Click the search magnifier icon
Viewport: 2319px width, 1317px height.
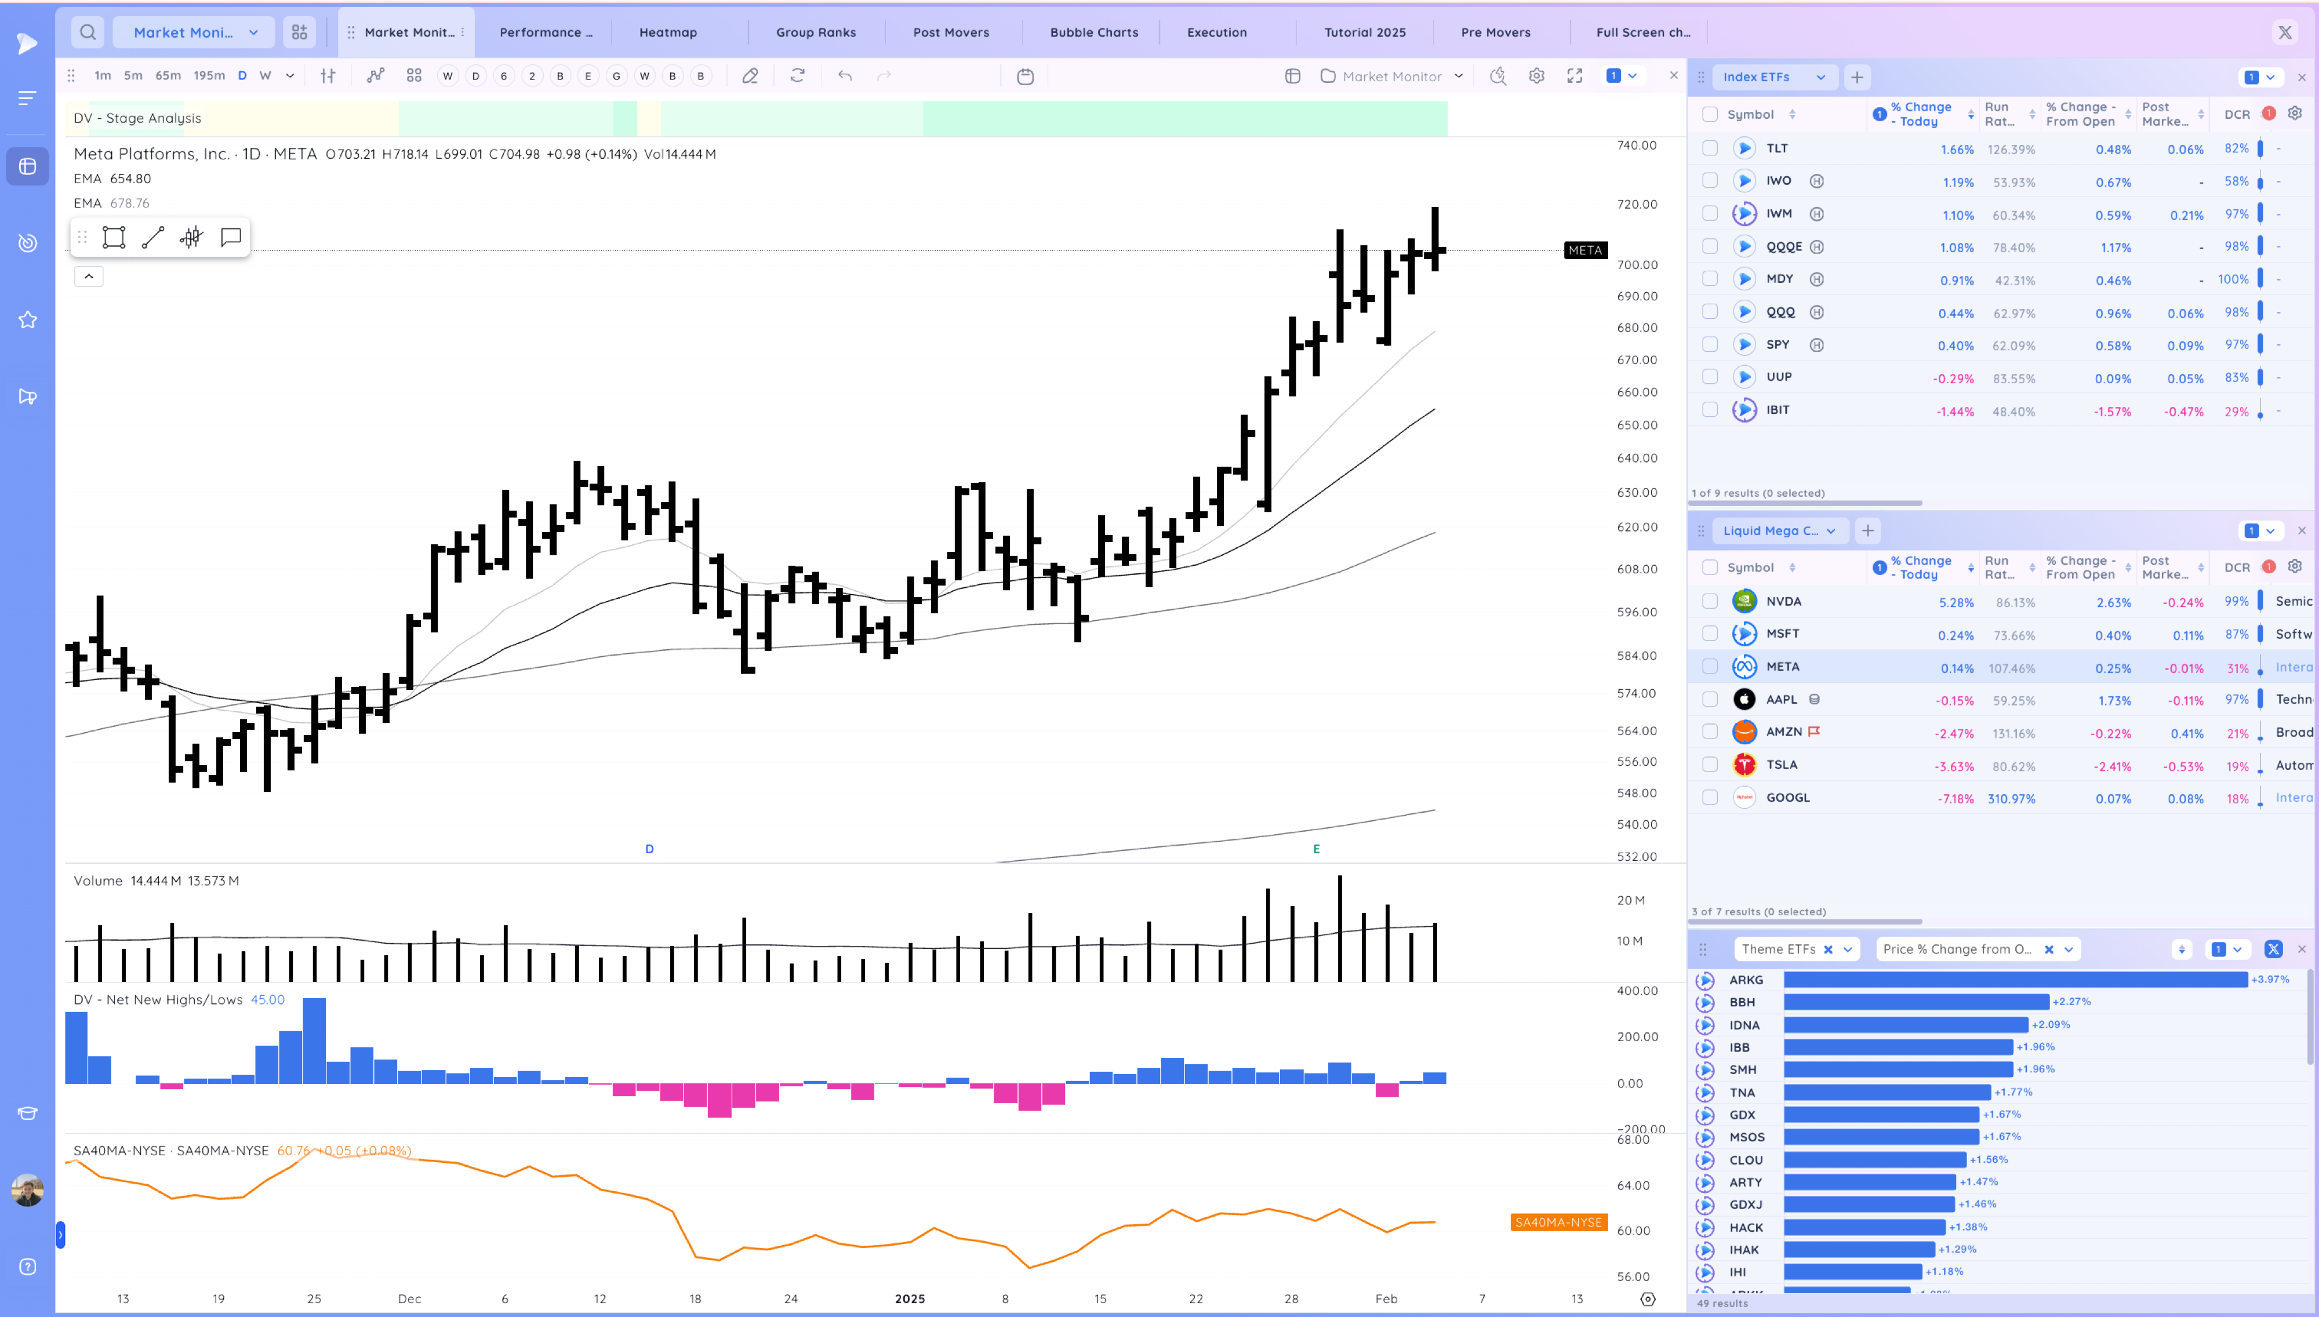click(88, 32)
